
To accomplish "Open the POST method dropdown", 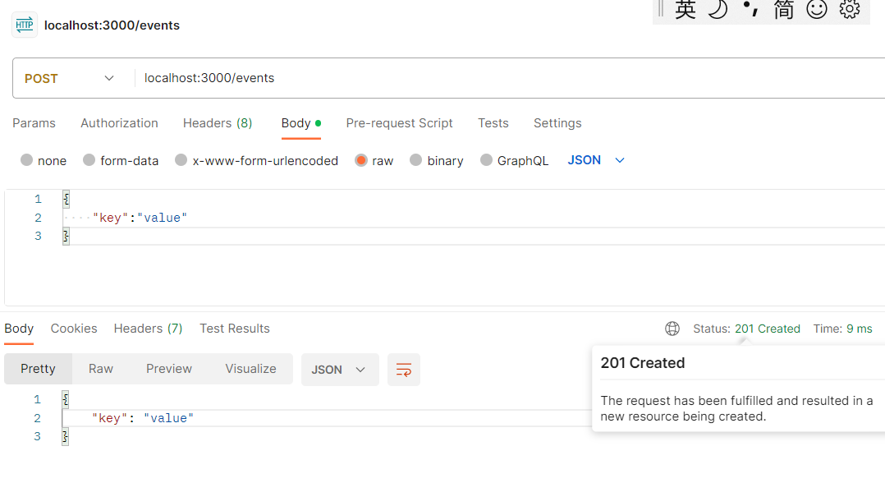I will tap(70, 79).
